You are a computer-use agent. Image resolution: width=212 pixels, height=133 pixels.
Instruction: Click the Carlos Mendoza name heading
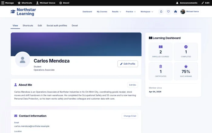coord(51,61)
